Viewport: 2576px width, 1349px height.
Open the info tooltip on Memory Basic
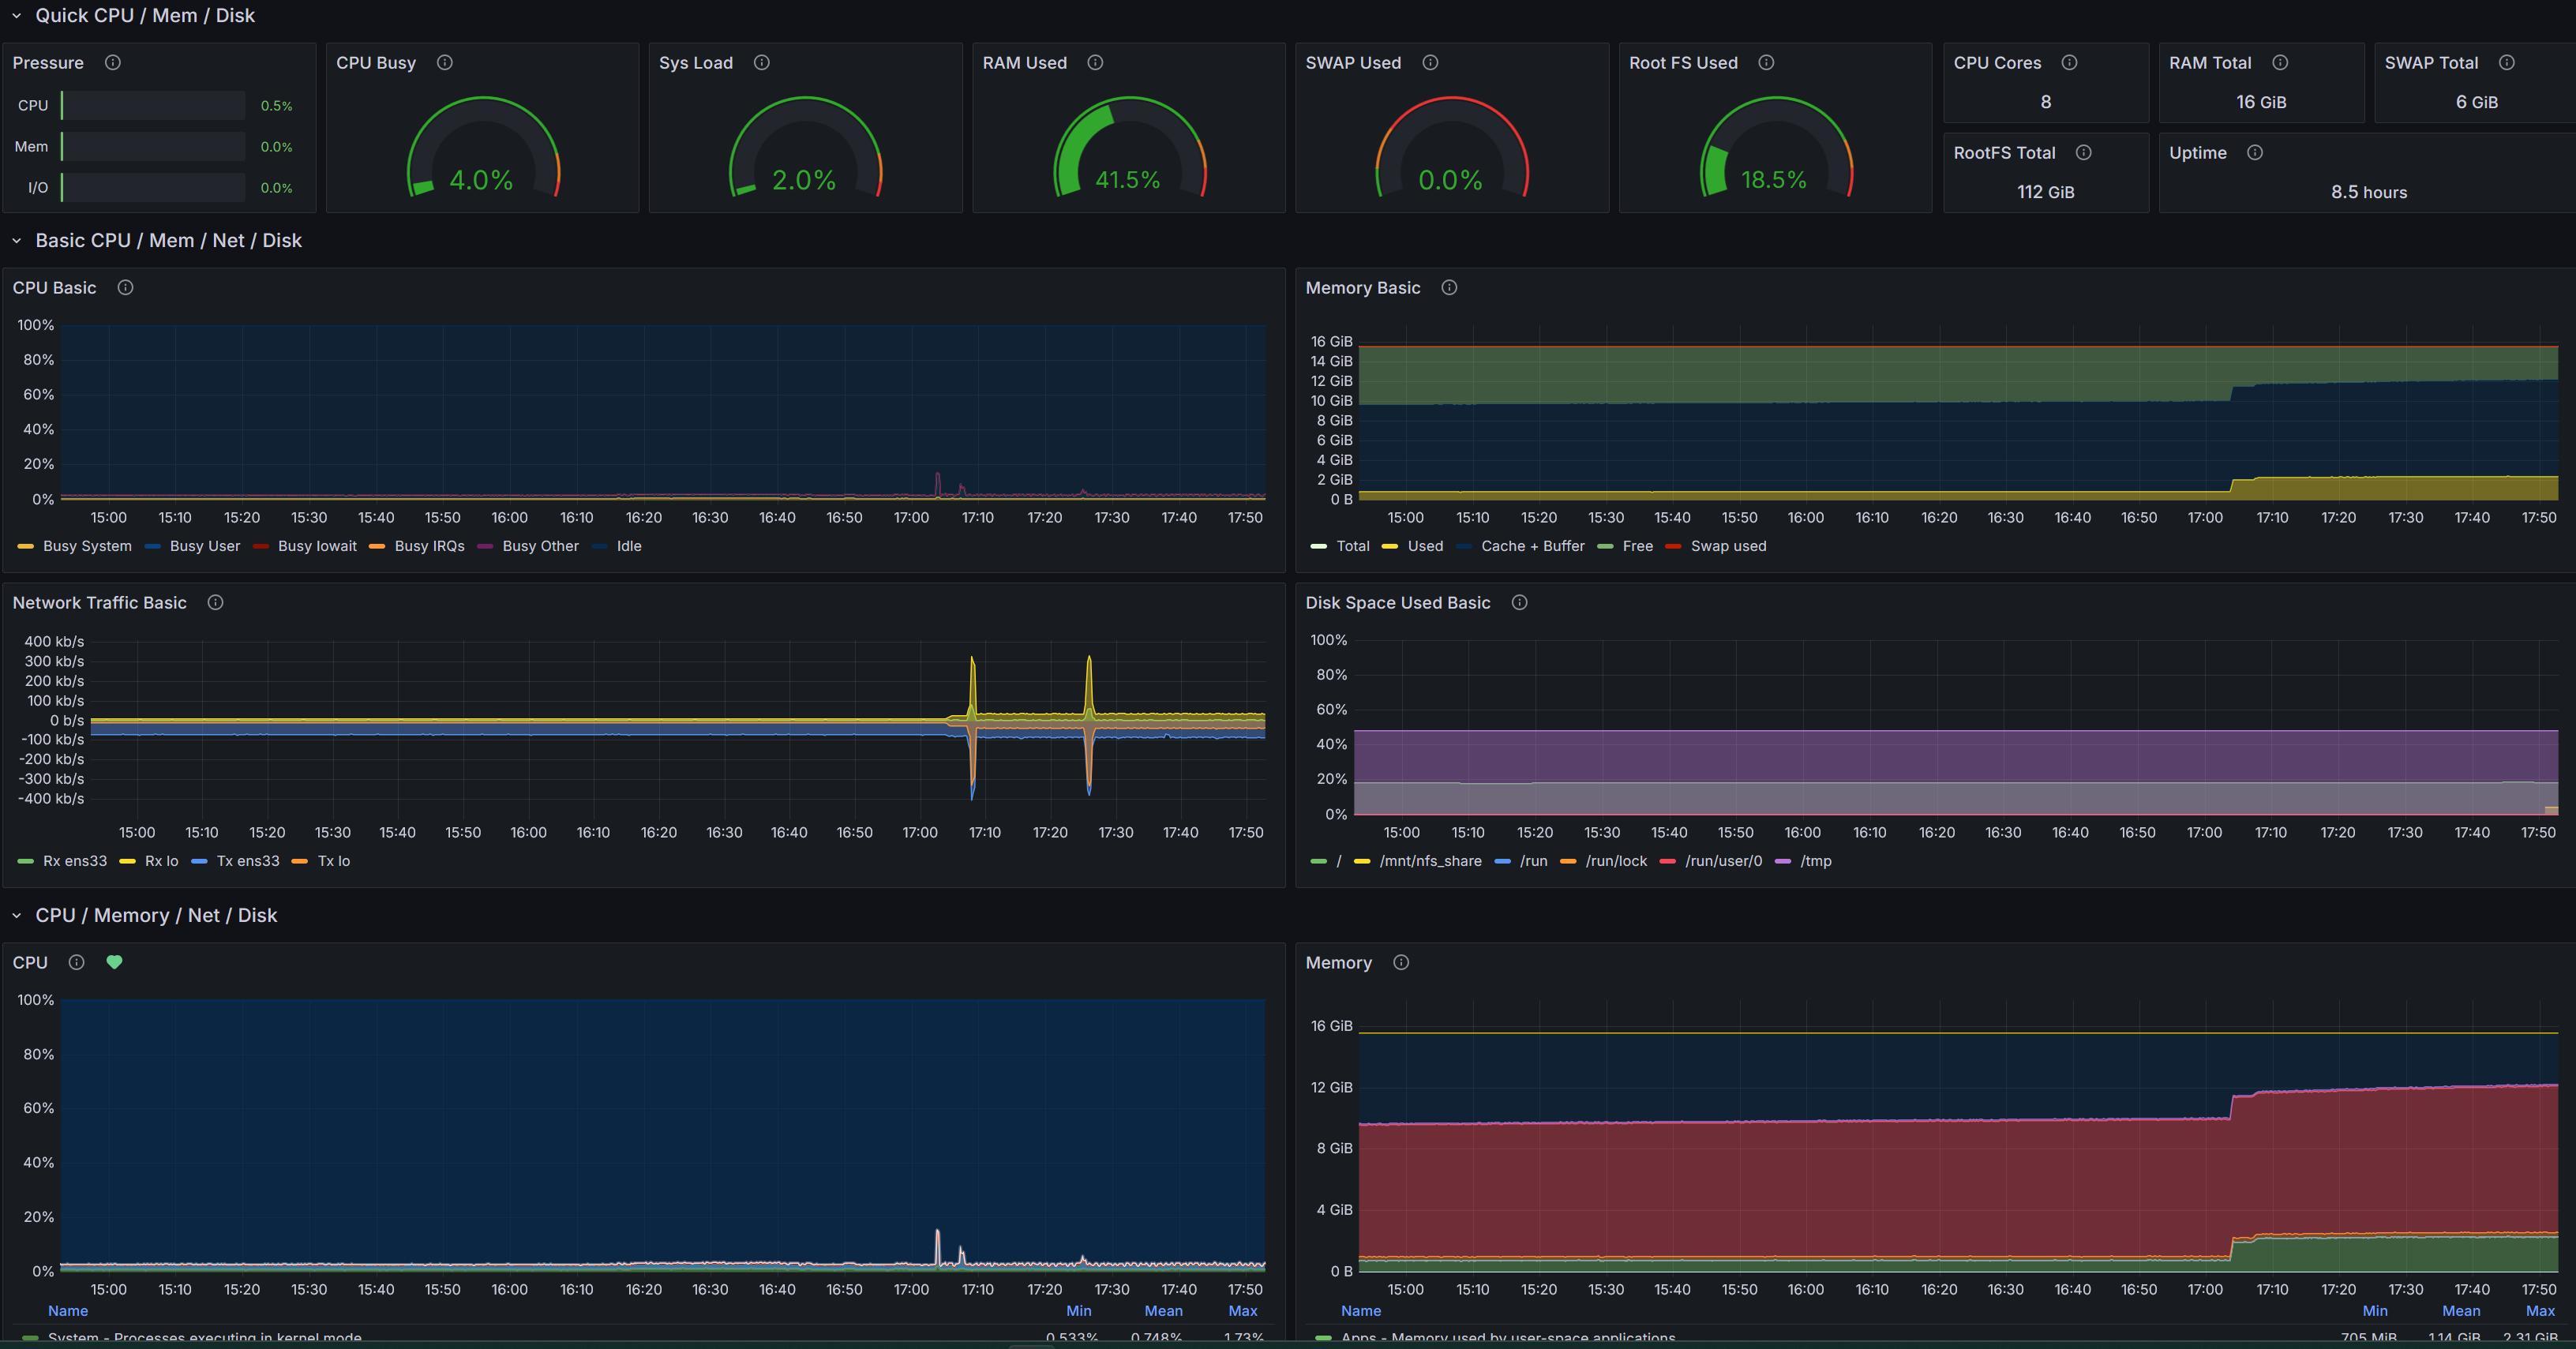[1449, 287]
